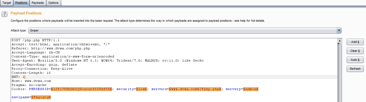Open the Options tab
366x102 pixels.
tap(54, 3)
